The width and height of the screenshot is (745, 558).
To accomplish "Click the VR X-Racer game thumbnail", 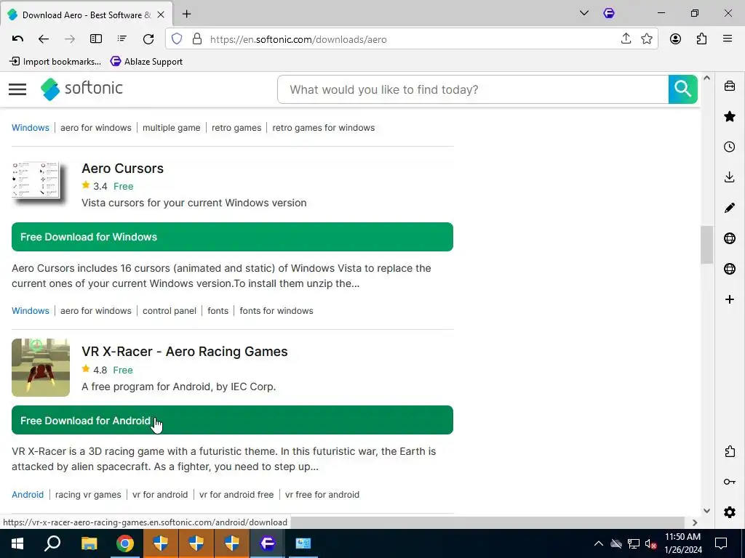I will tap(41, 367).
